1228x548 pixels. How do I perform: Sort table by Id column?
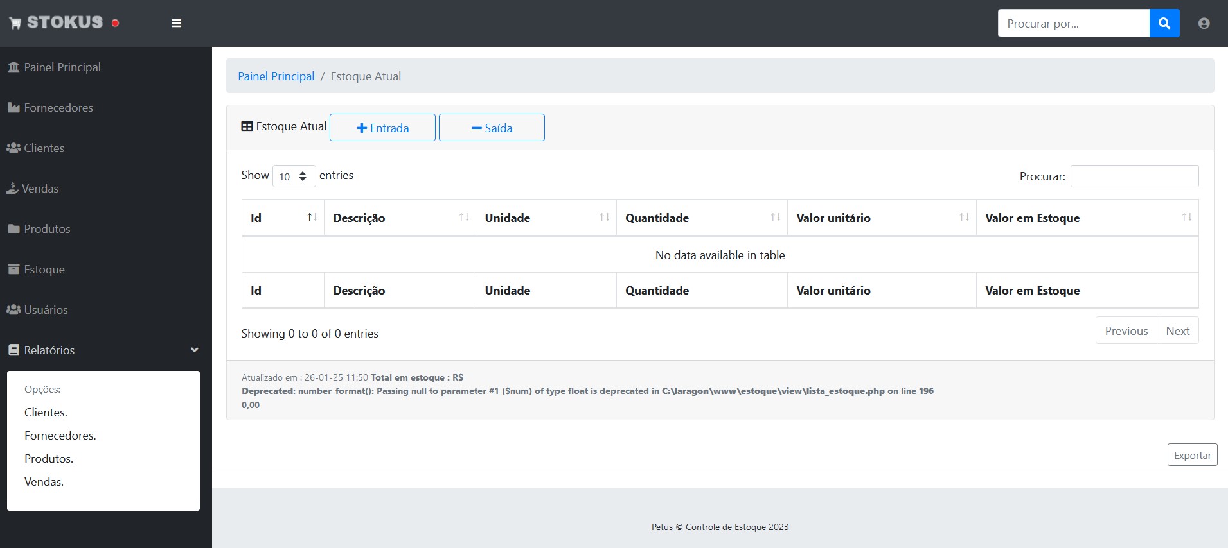(x=312, y=218)
